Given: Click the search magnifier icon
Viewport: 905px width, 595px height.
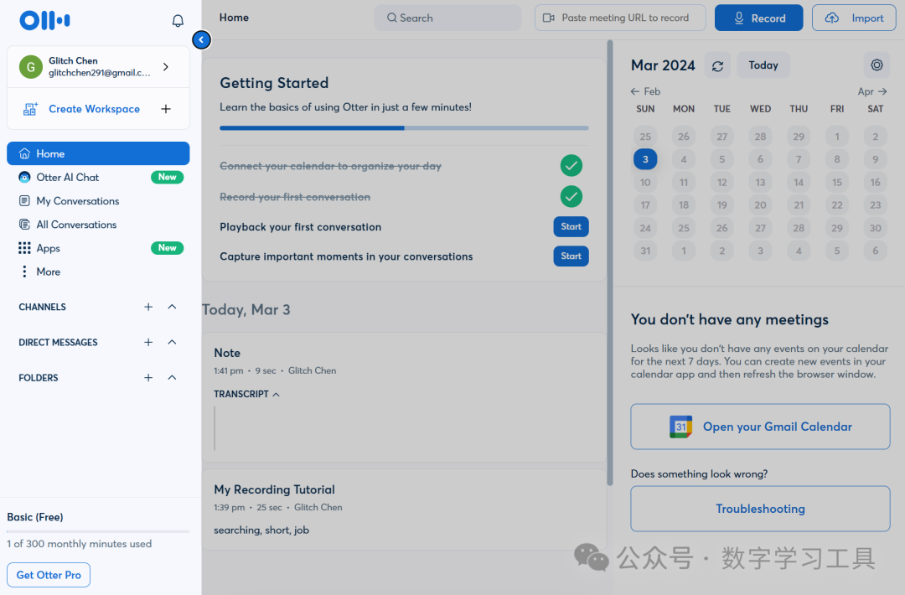Looking at the screenshot, I should 392,18.
